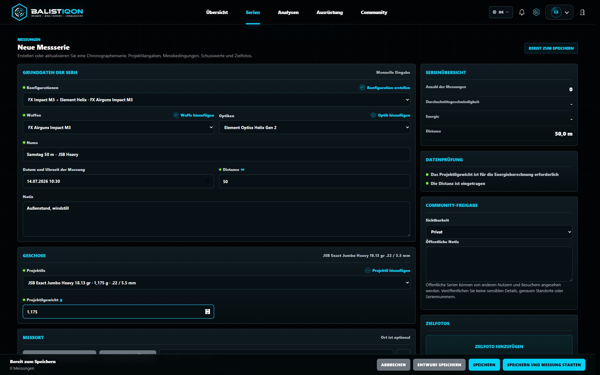Click the Öffentliche Notiz text area
The height and width of the screenshot is (375, 600).
(x=499, y=264)
